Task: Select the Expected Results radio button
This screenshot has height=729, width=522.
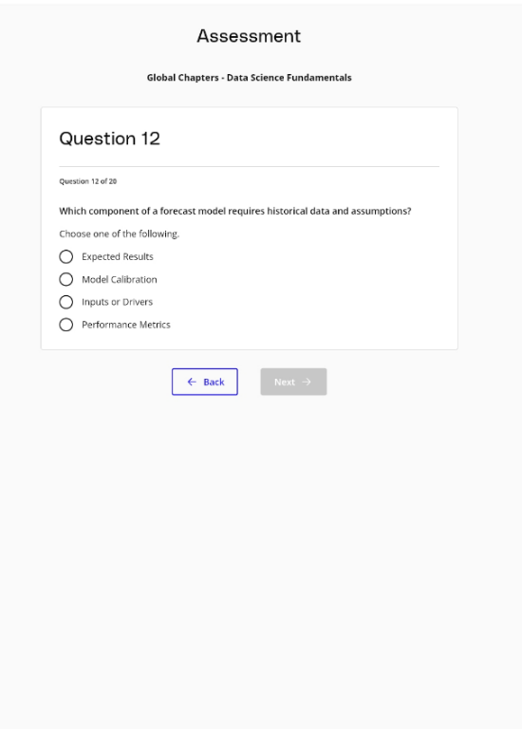Action: point(66,256)
